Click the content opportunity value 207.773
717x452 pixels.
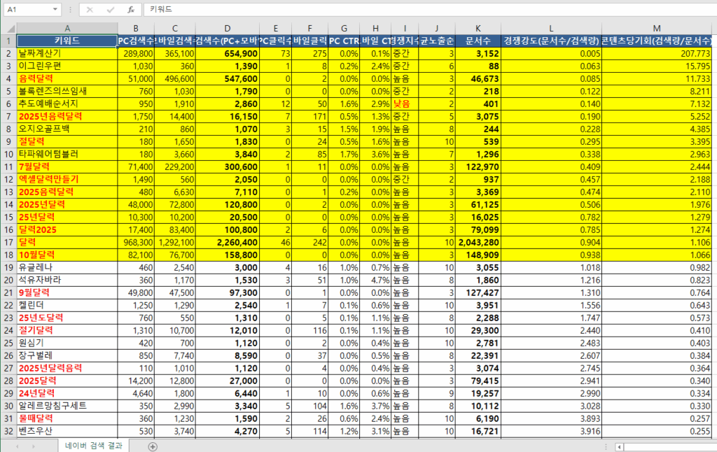coord(657,53)
